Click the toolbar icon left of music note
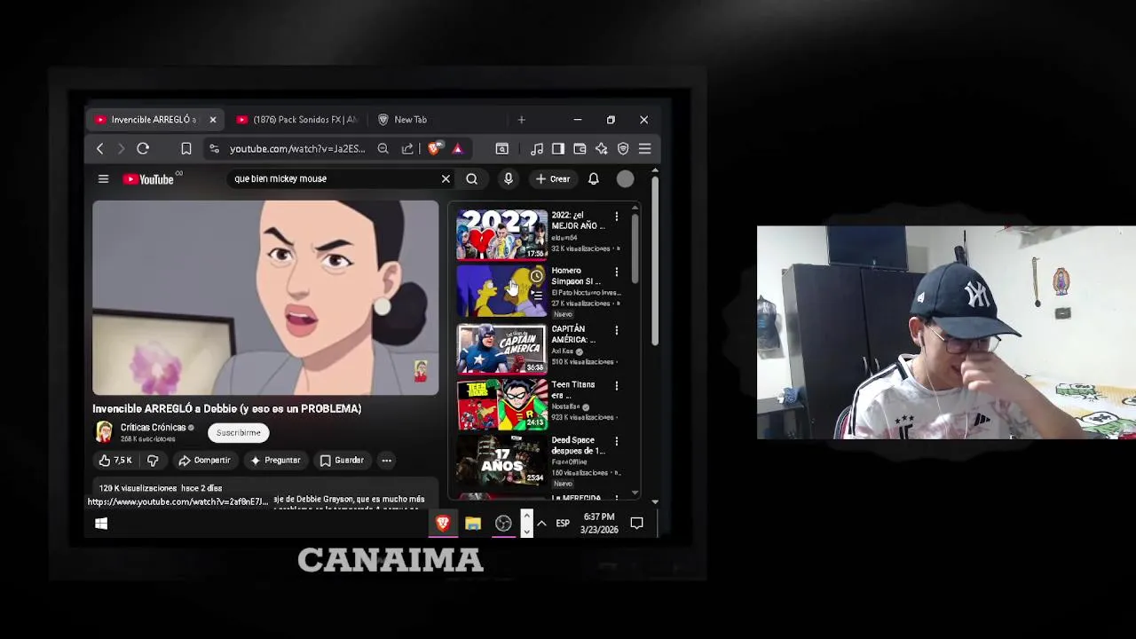This screenshot has height=639, width=1136. (502, 149)
